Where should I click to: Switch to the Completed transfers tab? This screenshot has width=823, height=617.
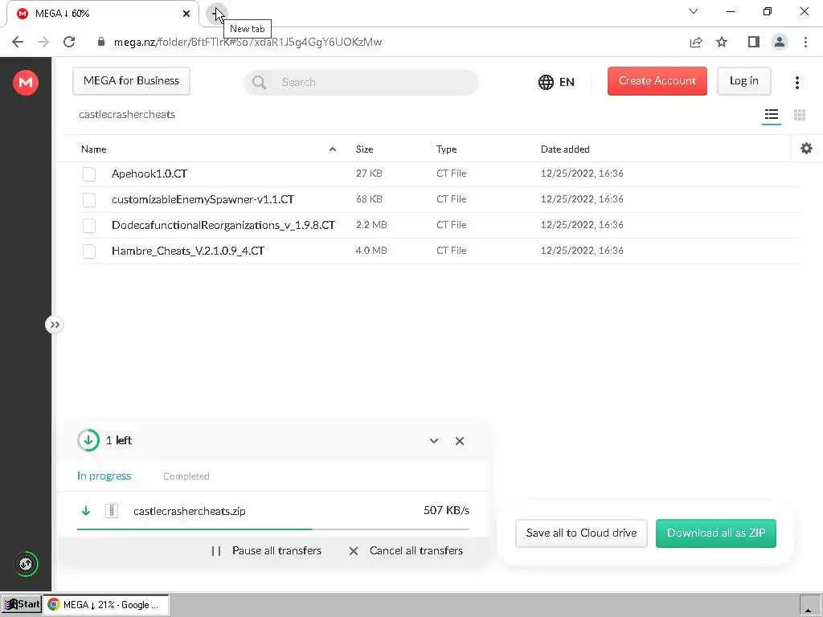(186, 476)
